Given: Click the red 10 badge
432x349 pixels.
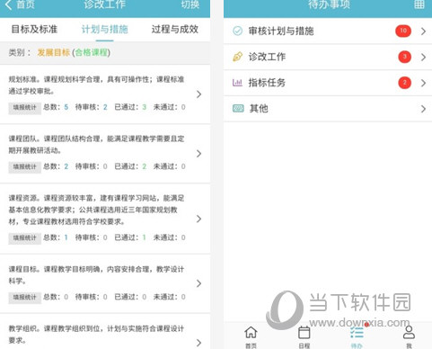Looking at the screenshot, I should pyautogui.click(x=403, y=31).
